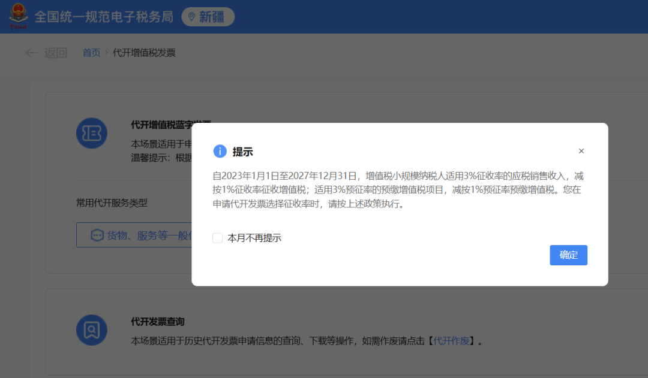Click the 本场景适用于历史代开发票 description text
Viewport: 648px width, 378px height.
coord(307,341)
